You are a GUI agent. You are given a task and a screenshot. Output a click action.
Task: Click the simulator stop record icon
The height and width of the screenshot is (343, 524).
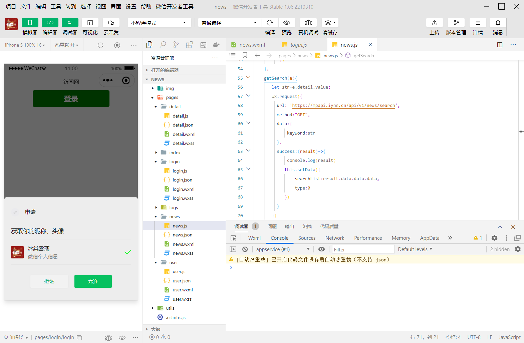pos(117,45)
